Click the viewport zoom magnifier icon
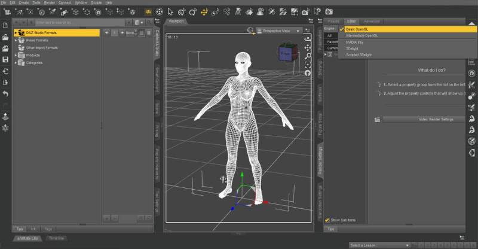Viewport: 478px width, 249px height. (x=308, y=56)
